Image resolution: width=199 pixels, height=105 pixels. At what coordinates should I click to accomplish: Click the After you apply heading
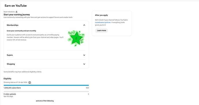tap(102, 15)
